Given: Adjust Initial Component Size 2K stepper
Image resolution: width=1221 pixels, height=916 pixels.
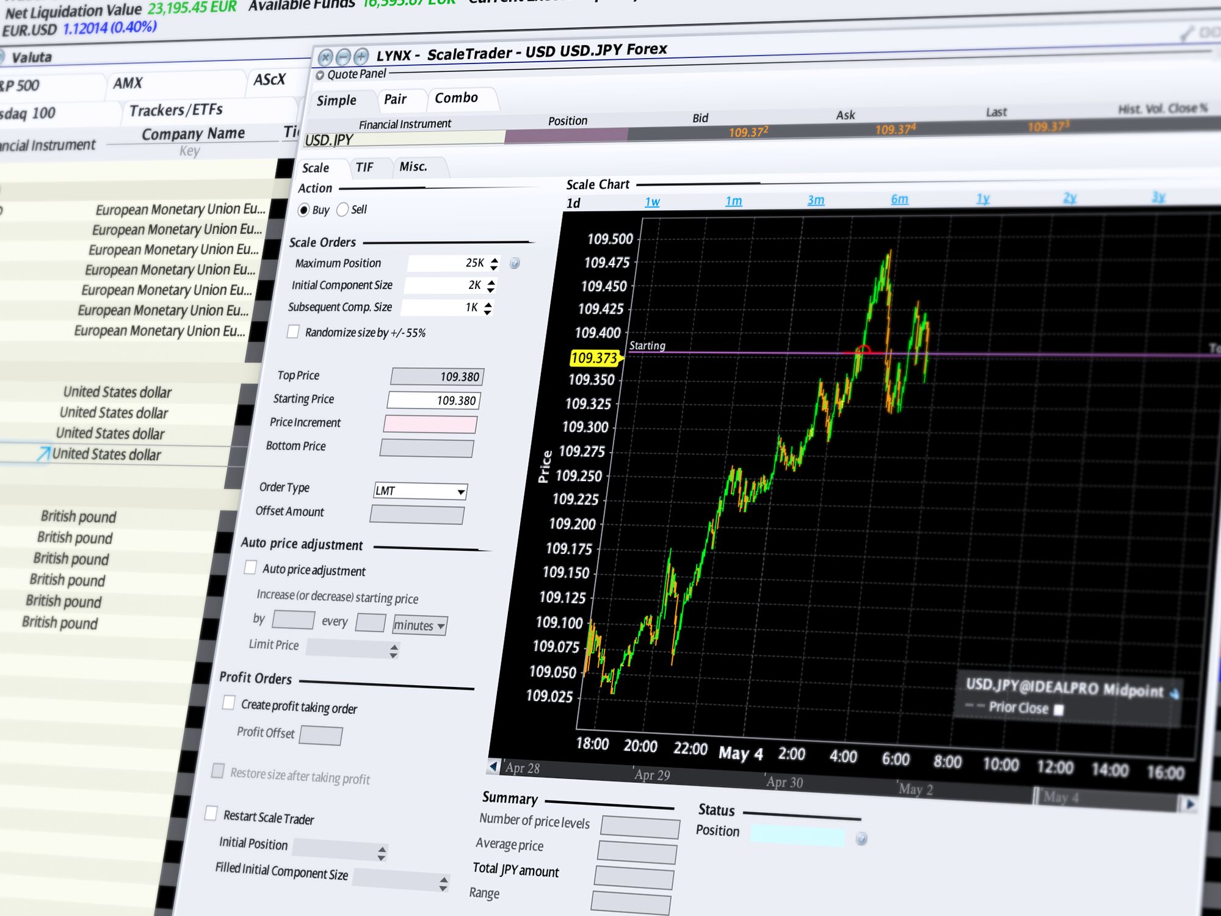Looking at the screenshot, I should click(x=491, y=285).
